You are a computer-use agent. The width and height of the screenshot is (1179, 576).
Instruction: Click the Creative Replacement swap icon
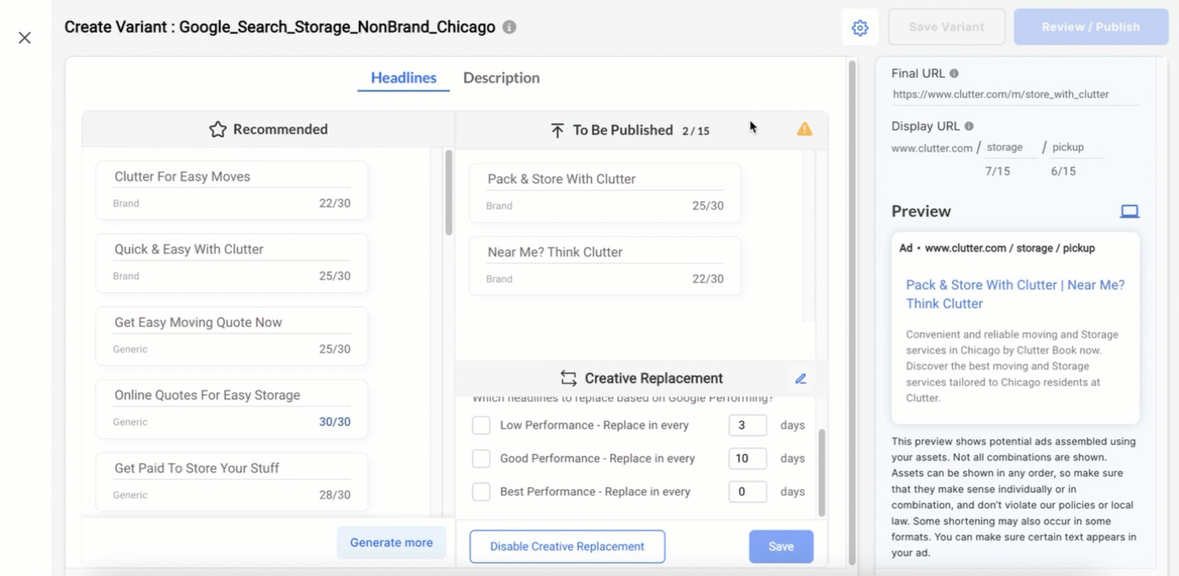click(569, 378)
